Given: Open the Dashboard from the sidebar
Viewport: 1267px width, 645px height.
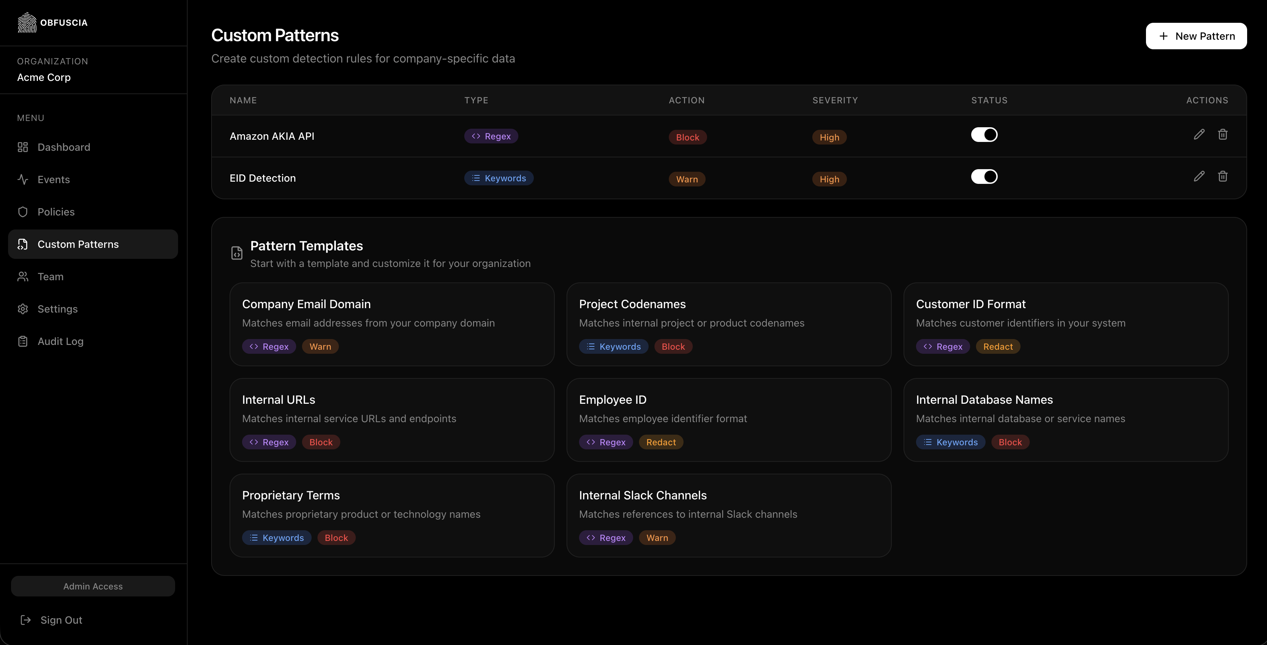Looking at the screenshot, I should coord(63,147).
